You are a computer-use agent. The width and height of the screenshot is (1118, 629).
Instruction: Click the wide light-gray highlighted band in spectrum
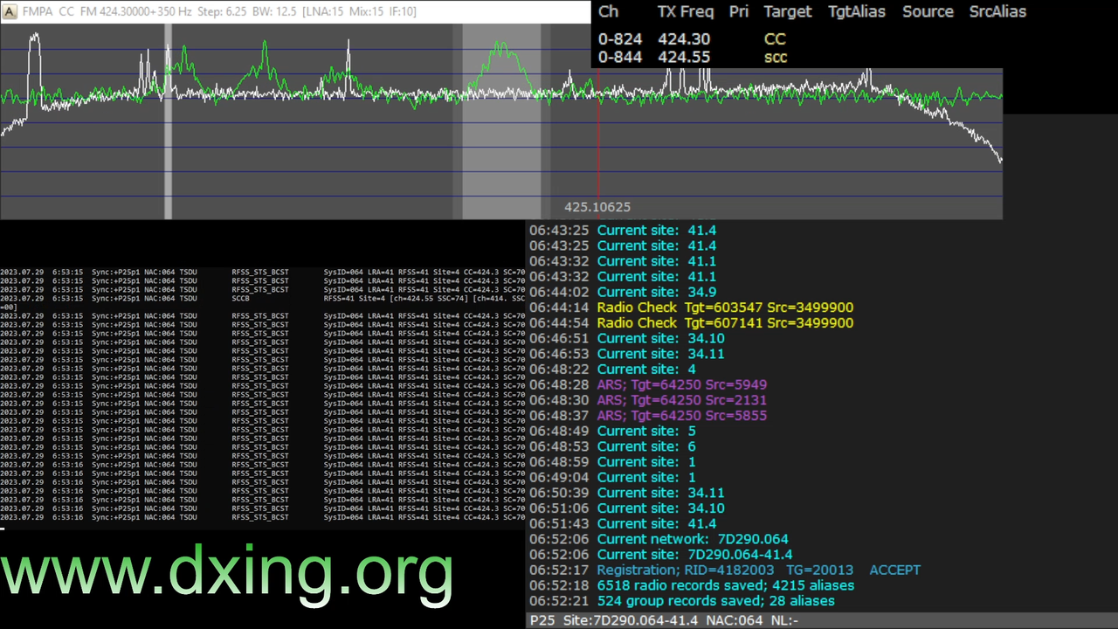(x=501, y=121)
